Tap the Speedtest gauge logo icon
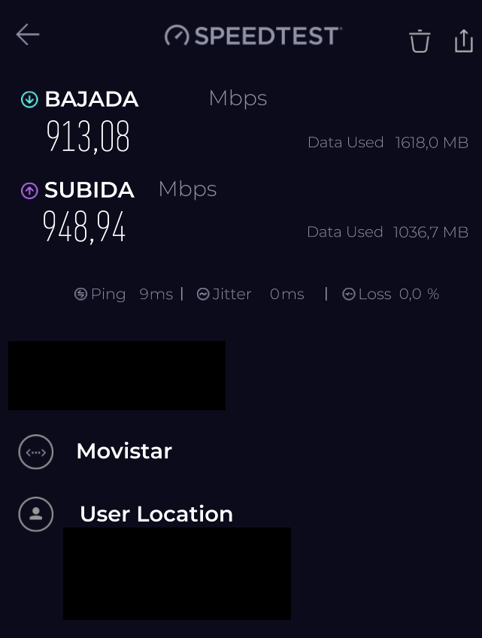 pos(177,36)
